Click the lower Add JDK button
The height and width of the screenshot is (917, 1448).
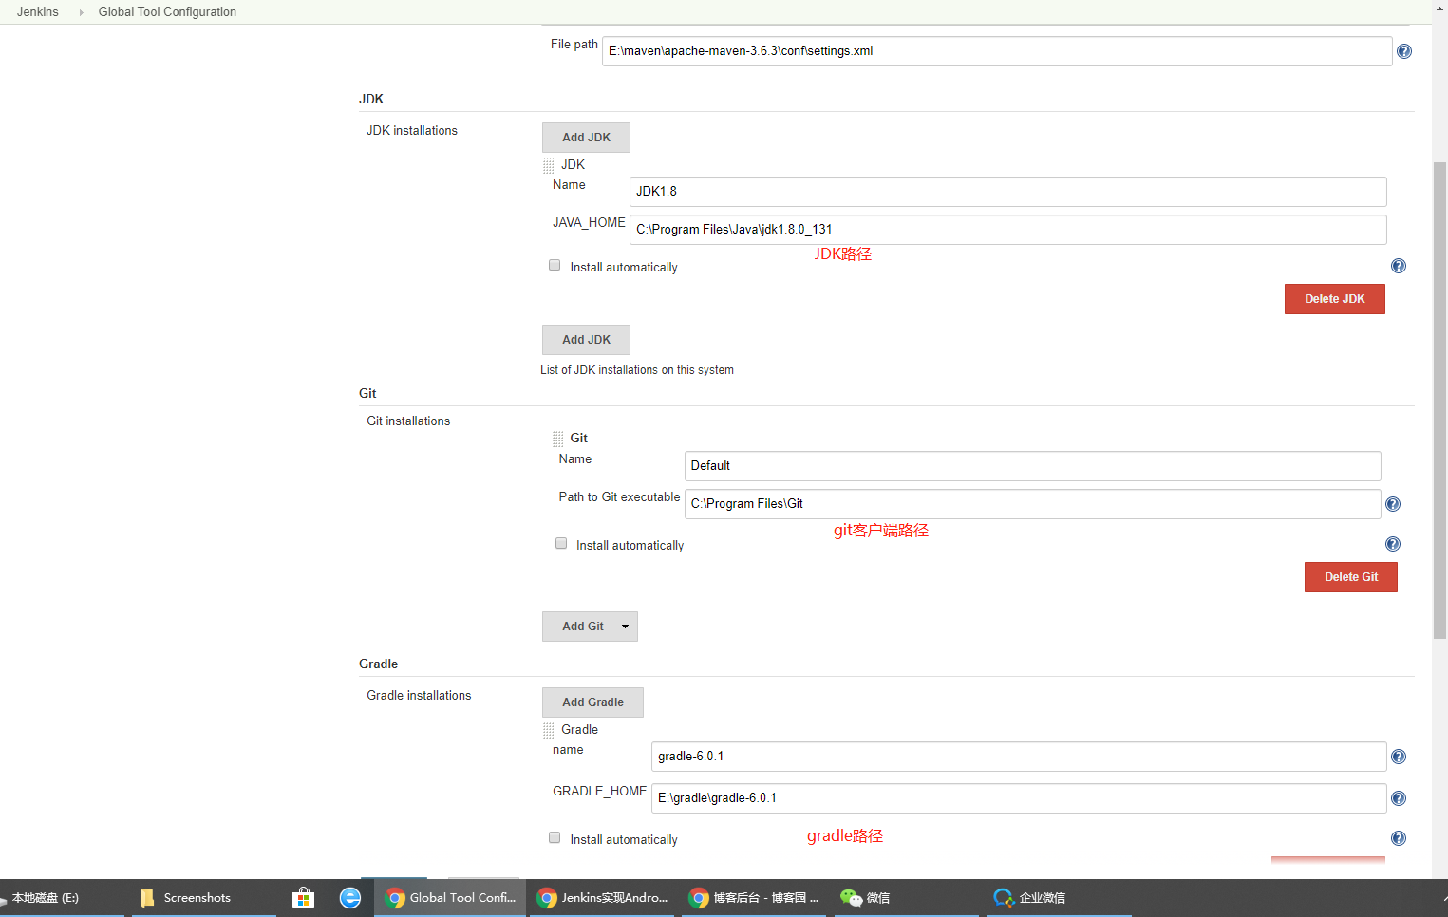coord(586,340)
